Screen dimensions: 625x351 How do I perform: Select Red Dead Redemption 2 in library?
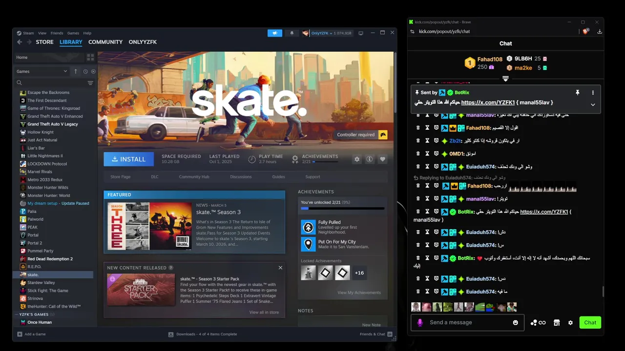[50, 259]
